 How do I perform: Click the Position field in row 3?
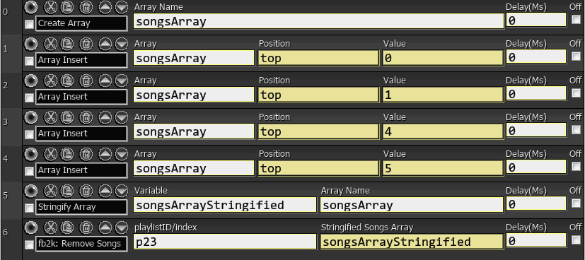pyautogui.click(x=318, y=131)
